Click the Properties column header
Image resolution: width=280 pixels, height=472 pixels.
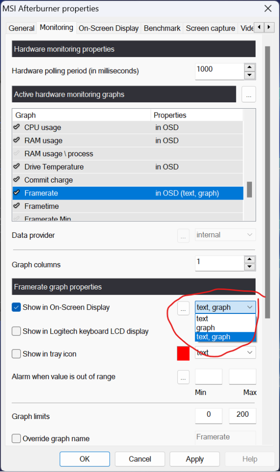197,115
